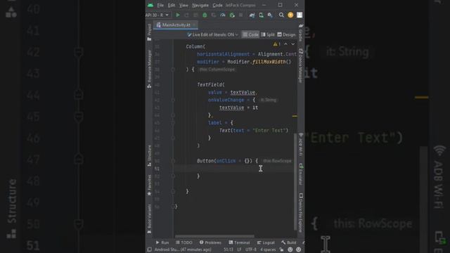The width and height of the screenshot is (450, 253).
Task: Click the Android Studio logo icon
Action: [150, 5]
